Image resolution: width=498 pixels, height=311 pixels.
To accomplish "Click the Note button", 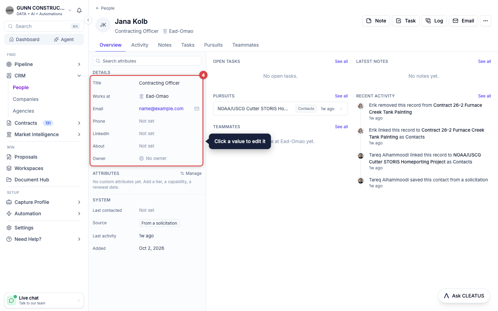I will click(x=376, y=21).
